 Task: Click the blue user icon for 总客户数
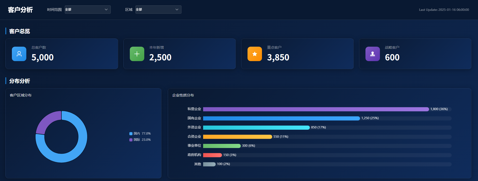[x=19, y=54]
